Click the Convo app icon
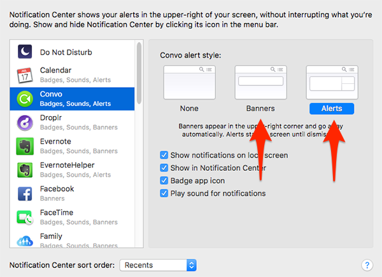The width and height of the screenshot is (382, 277). click(25, 98)
